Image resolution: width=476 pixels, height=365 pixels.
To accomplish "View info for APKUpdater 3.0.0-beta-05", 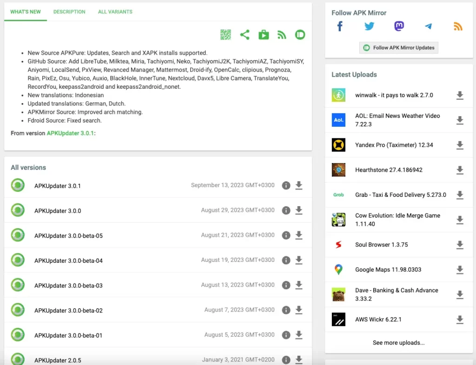I will [286, 235].
